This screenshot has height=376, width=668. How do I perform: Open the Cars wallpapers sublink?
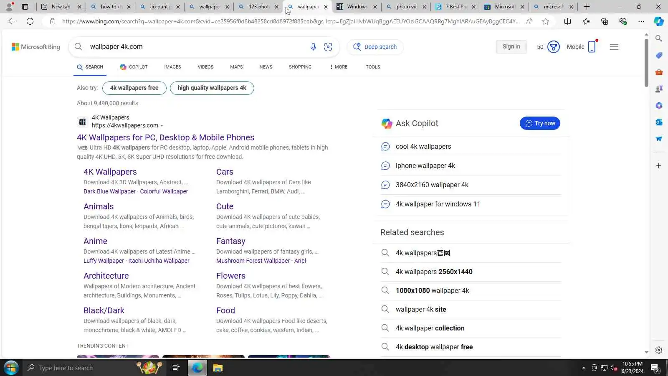(x=225, y=172)
